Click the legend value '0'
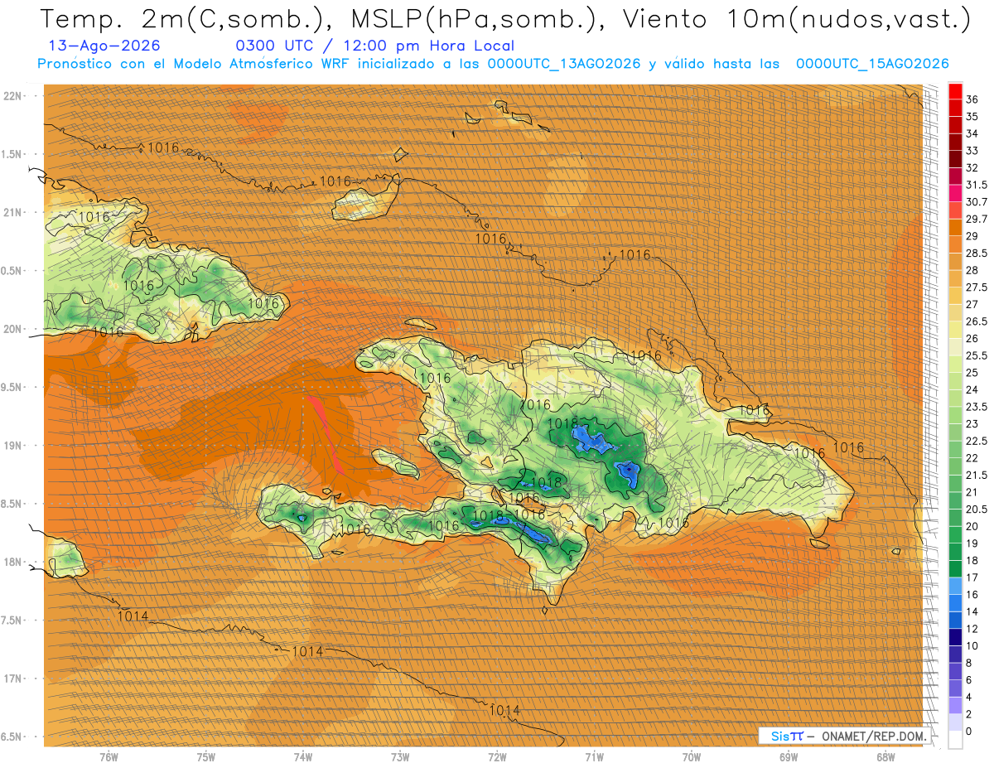The image size is (994, 768). [x=969, y=732]
